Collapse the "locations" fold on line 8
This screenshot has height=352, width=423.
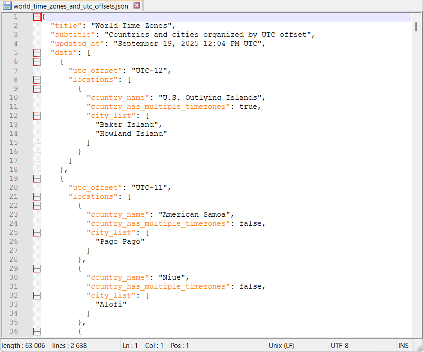[x=37, y=79]
